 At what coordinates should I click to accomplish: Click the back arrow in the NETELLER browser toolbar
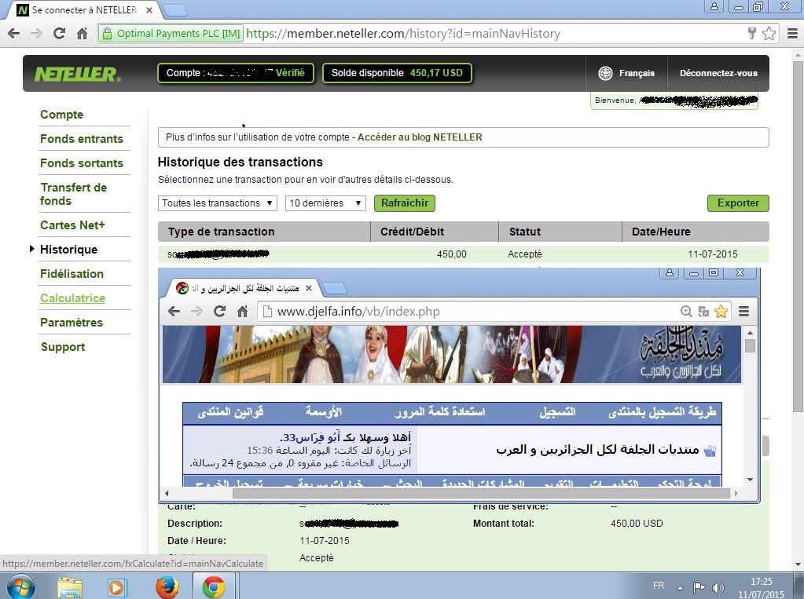pyautogui.click(x=14, y=34)
